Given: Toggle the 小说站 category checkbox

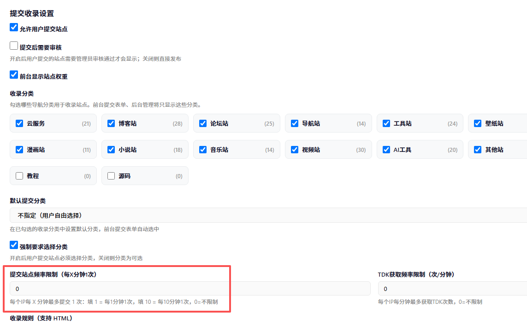Looking at the screenshot, I should (x=111, y=150).
